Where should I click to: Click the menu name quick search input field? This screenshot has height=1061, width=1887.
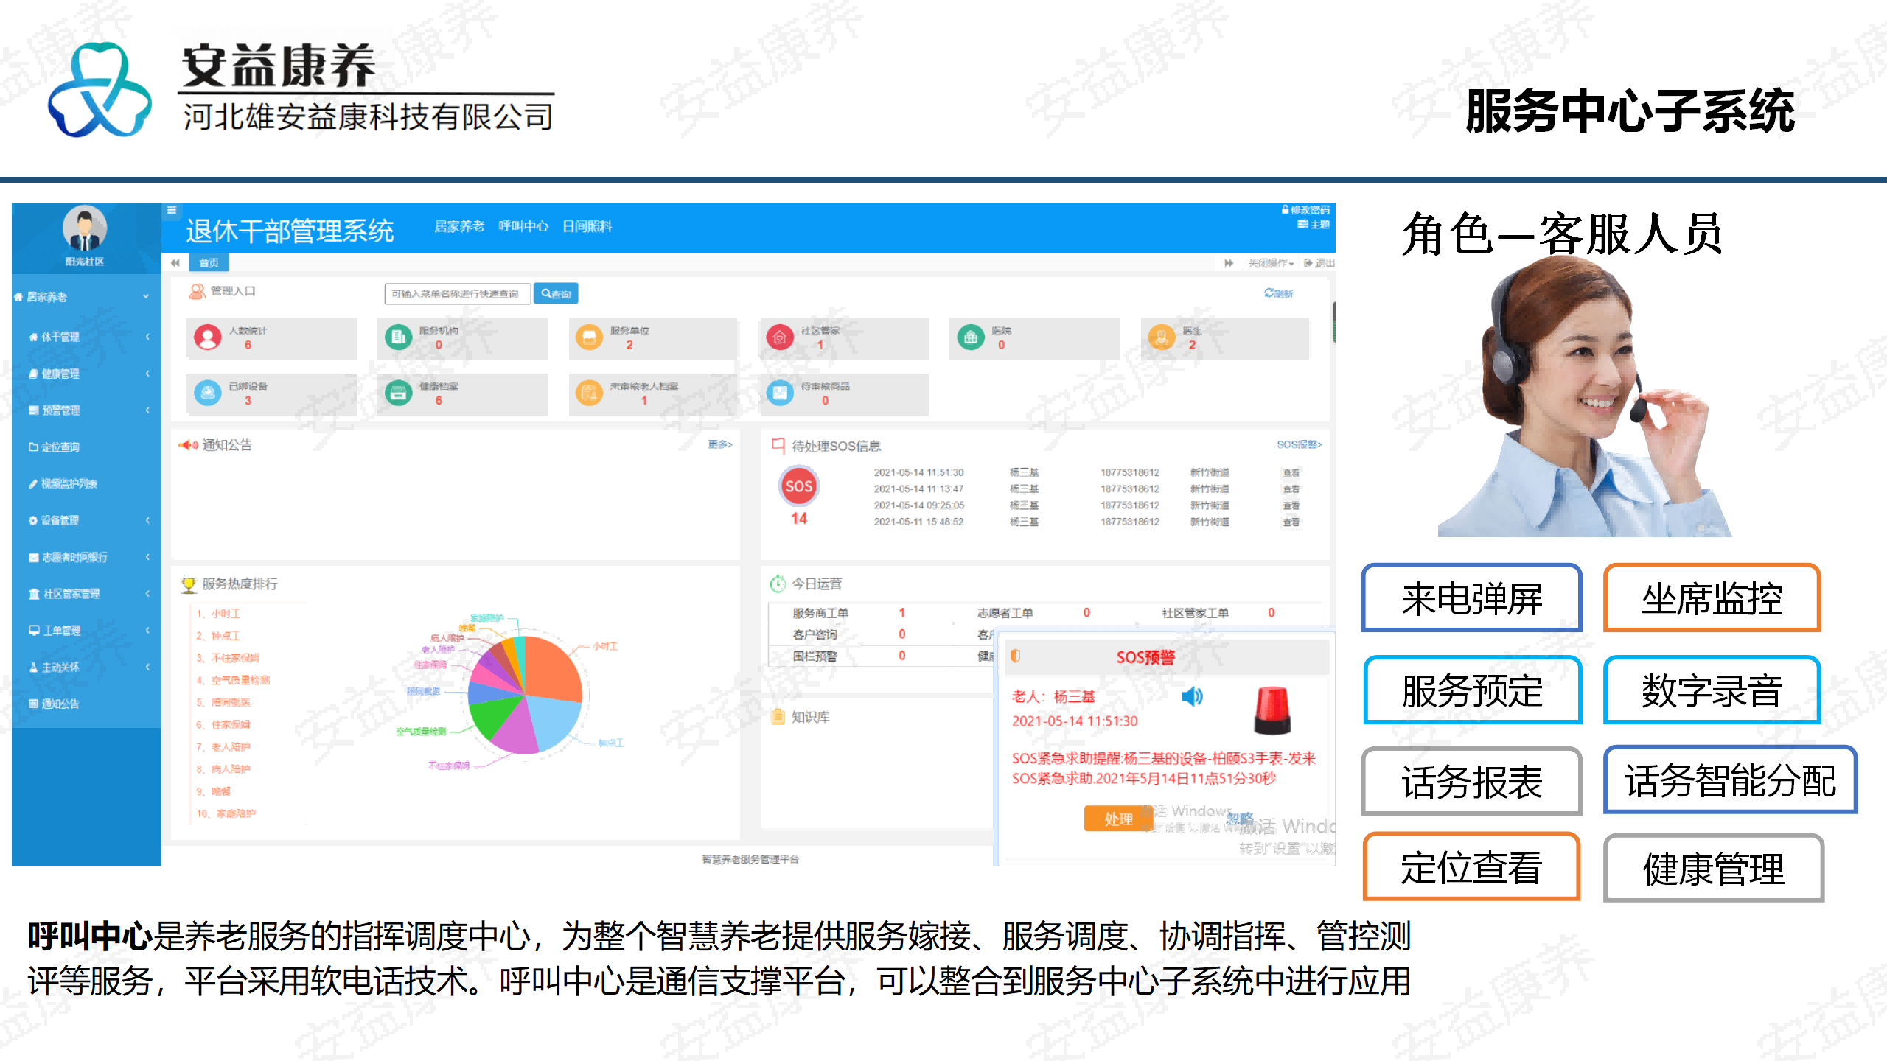tap(457, 293)
